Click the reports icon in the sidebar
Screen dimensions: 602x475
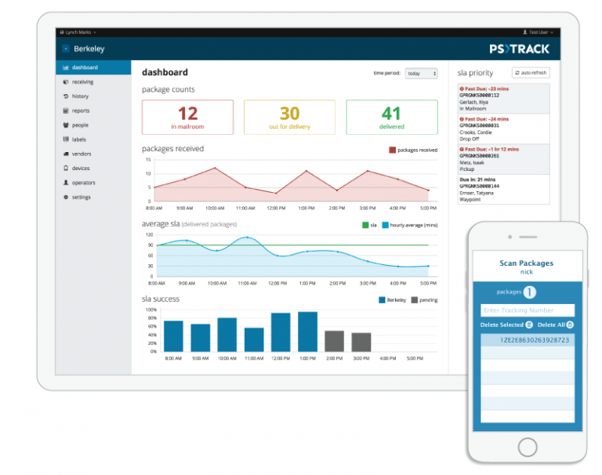click(x=66, y=111)
